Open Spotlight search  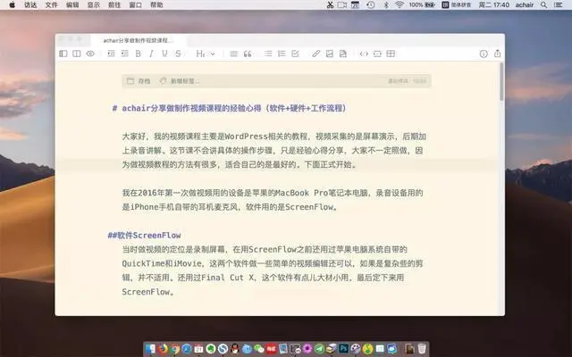point(543,4)
